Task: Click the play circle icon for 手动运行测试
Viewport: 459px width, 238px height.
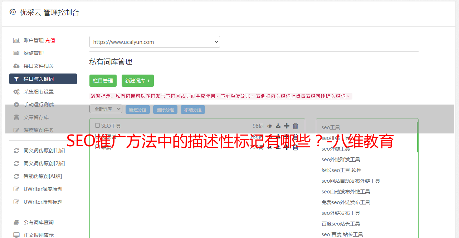Action: click(16, 105)
